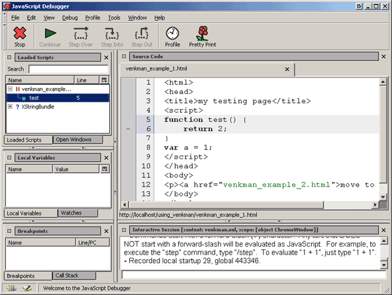Sort Loaded Scripts by Line column
The width and height of the screenshot is (392, 295).
(87, 80)
